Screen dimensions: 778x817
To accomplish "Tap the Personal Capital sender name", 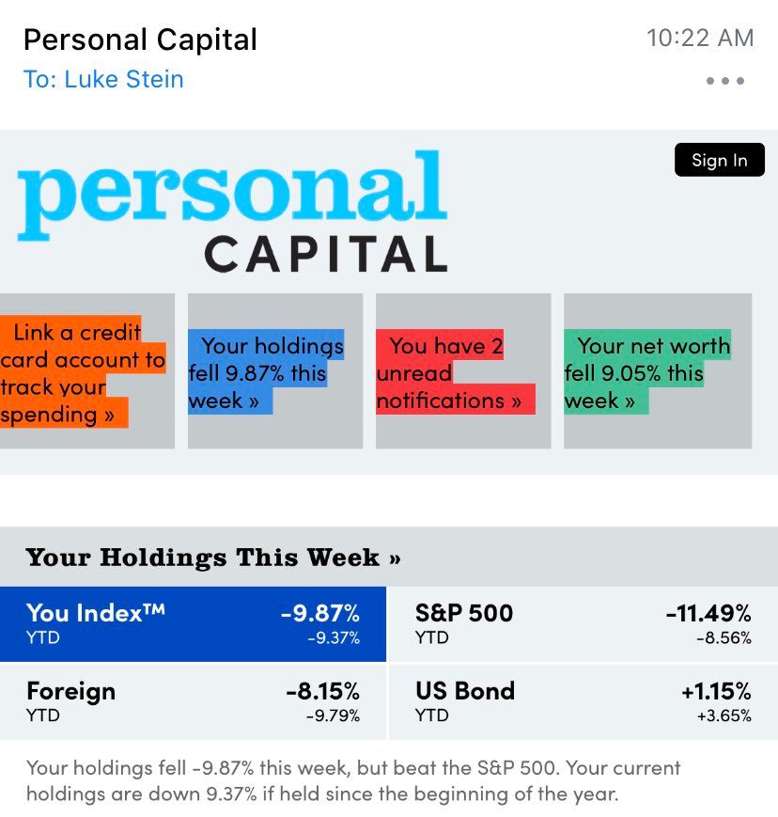I will tap(140, 39).
